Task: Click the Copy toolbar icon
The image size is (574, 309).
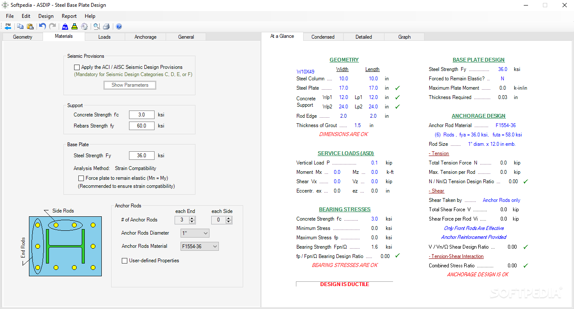Action: click(x=20, y=26)
